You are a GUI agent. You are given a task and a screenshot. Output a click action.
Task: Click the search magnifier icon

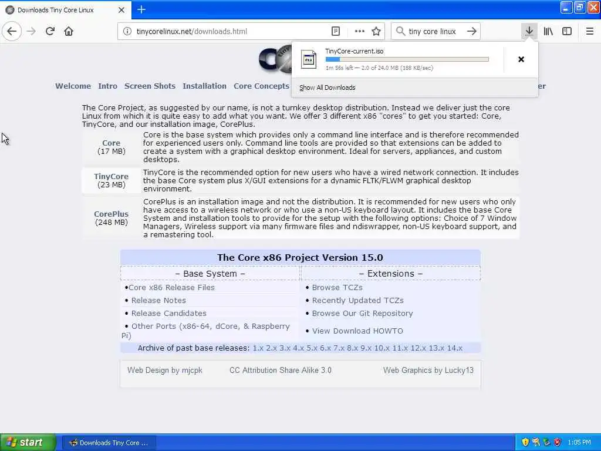point(400,32)
